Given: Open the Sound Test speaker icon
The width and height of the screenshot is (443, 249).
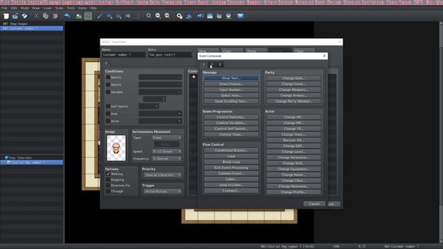Looking at the screenshot, I should pos(200,16).
